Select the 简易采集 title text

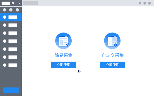click(63, 55)
